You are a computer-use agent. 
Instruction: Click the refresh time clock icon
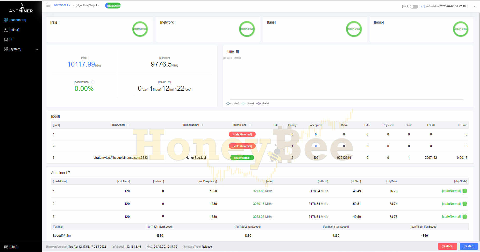(x=423, y=6)
